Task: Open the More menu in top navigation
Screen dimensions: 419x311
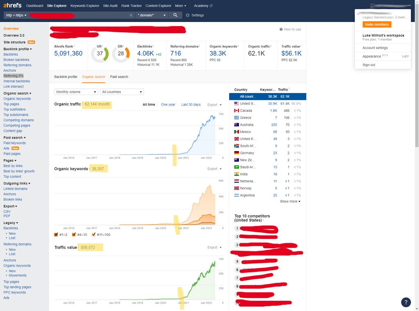Action: [180, 6]
